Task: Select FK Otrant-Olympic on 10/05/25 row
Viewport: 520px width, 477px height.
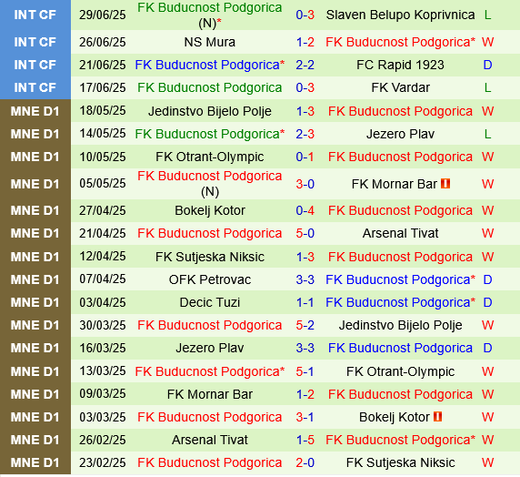Action: pyautogui.click(x=210, y=157)
